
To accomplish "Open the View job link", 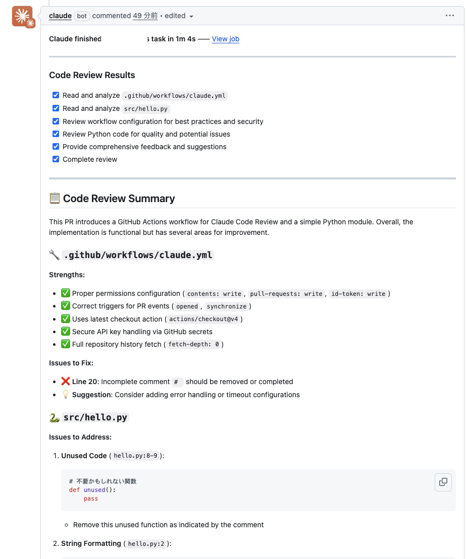I will [225, 39].
